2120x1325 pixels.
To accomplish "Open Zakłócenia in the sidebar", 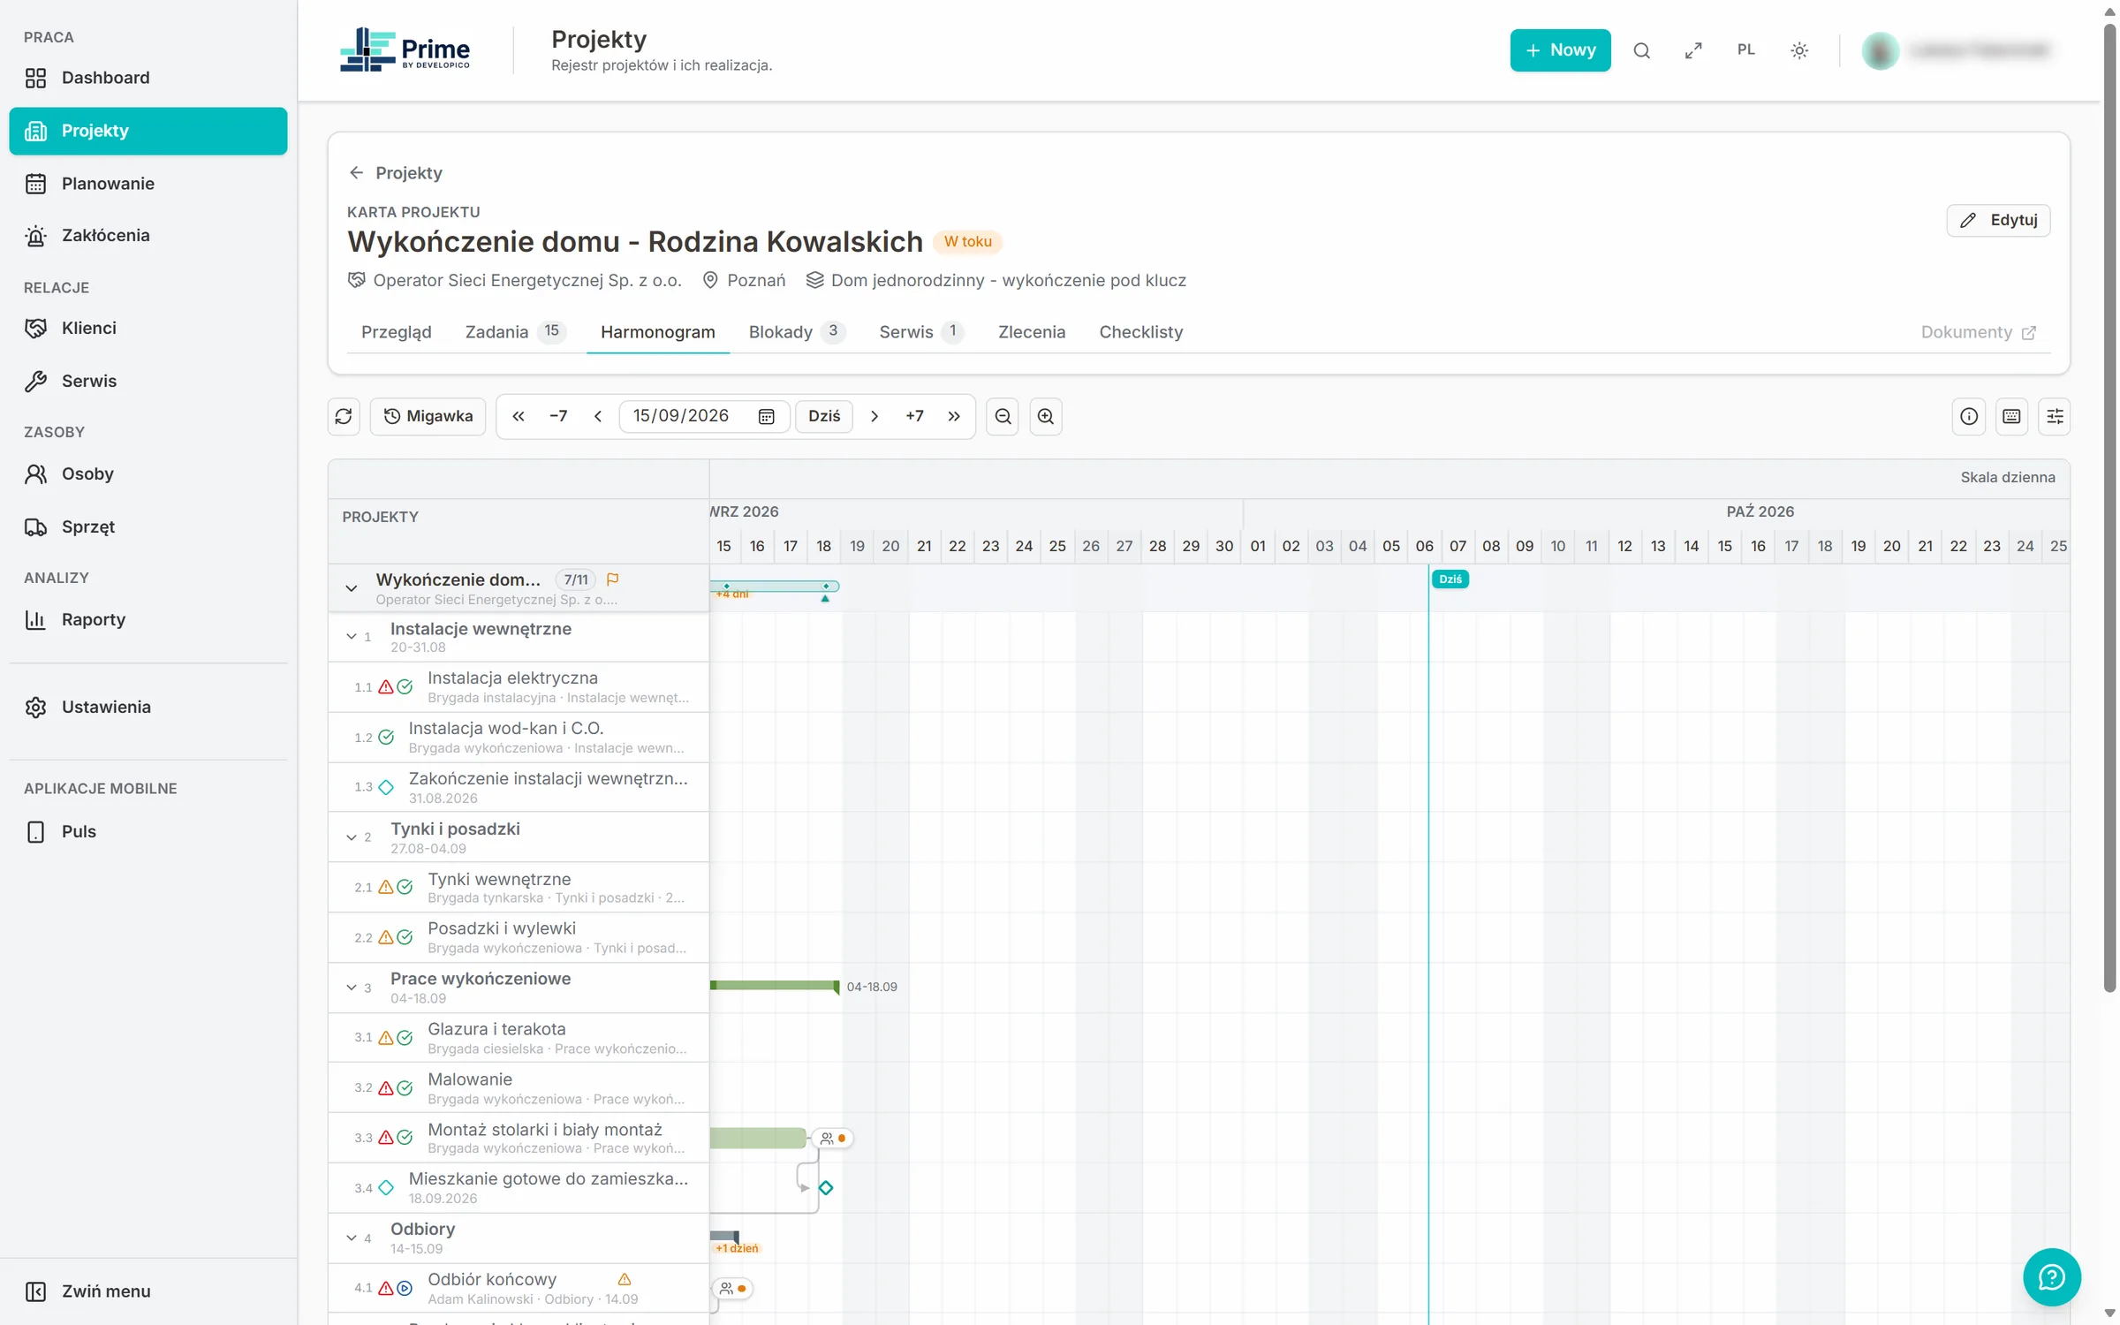I will (x=148, y=235).
